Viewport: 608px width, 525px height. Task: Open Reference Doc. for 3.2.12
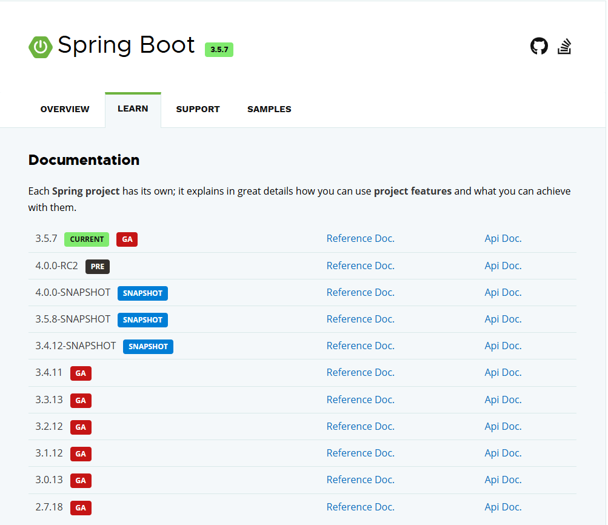(x=360, y=427)
